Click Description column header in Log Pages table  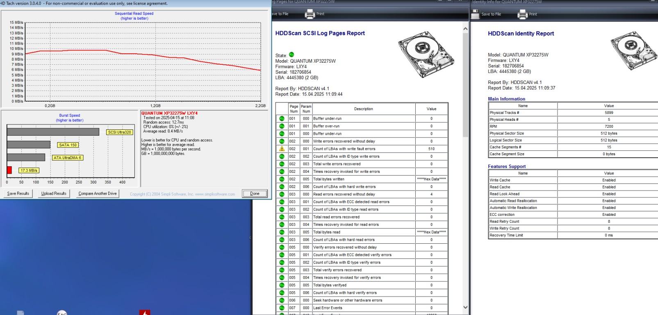click(x=364, y=109)
